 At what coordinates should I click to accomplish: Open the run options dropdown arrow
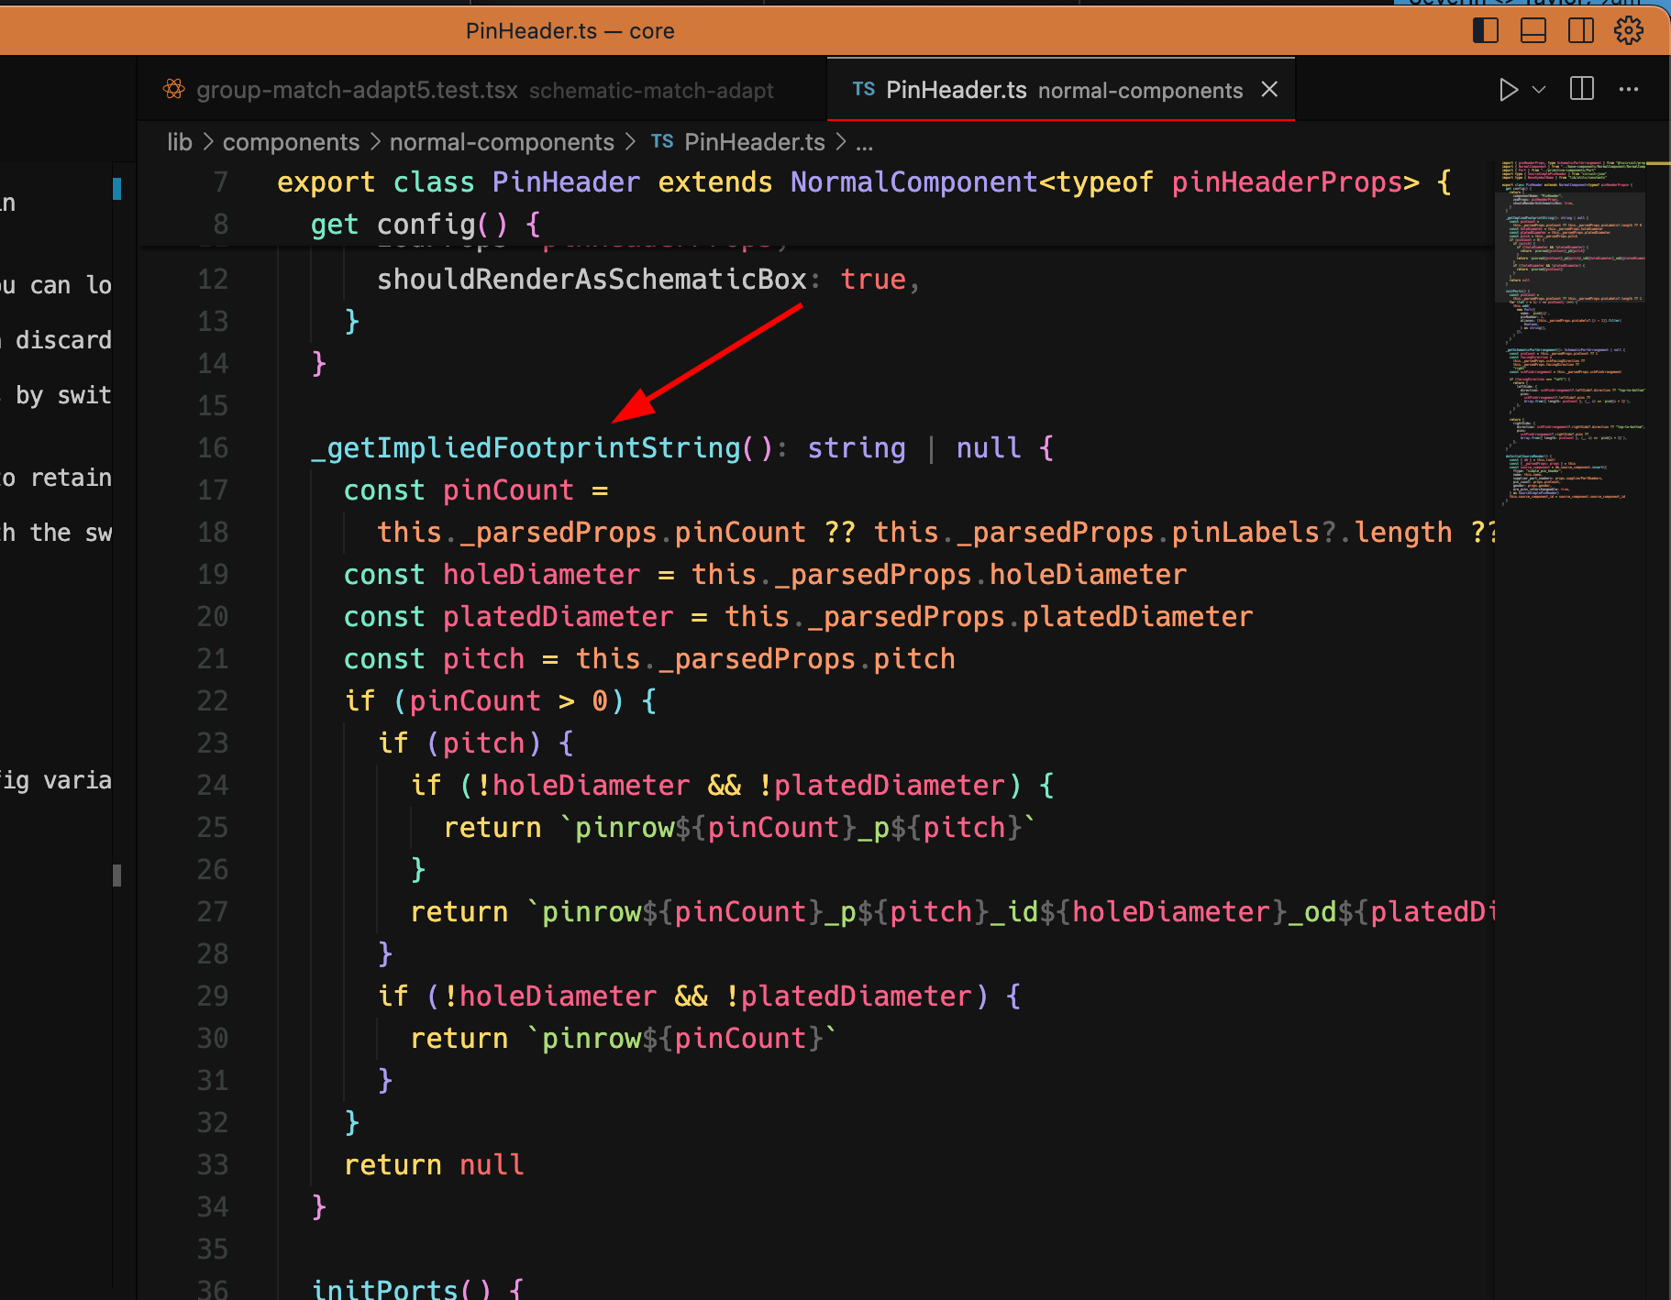pos(1539,90)
